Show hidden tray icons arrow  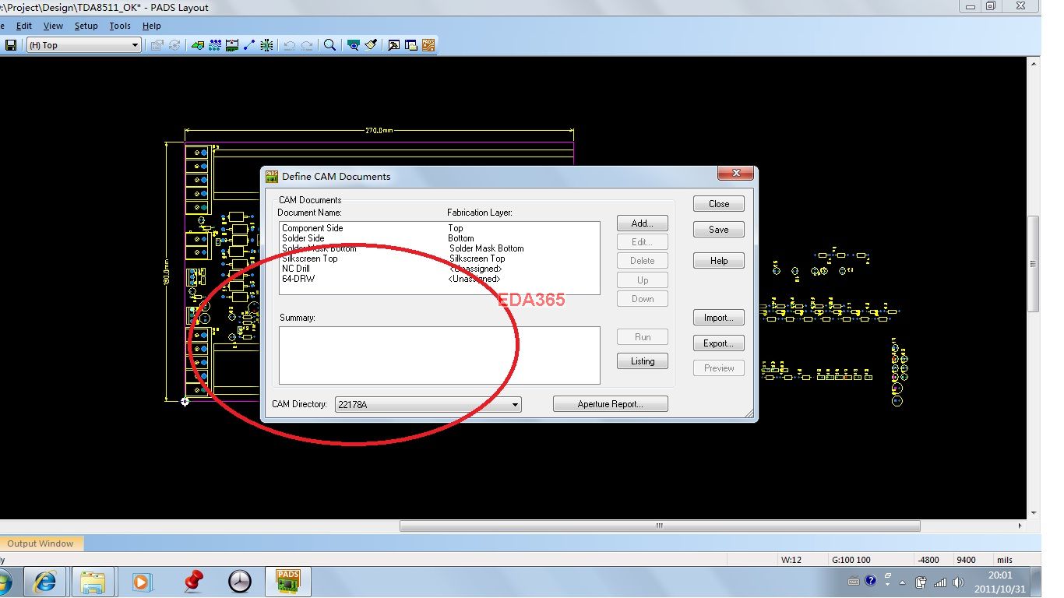(904, 582)
